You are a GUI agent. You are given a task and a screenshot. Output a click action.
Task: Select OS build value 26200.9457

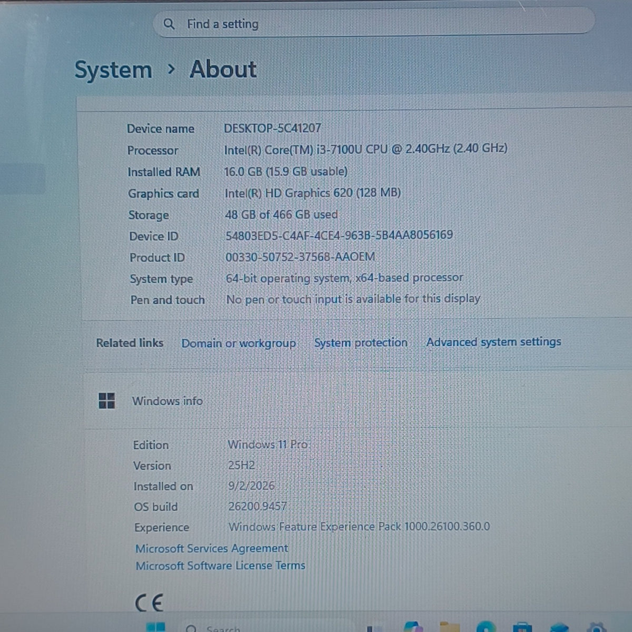coord(258,506)
